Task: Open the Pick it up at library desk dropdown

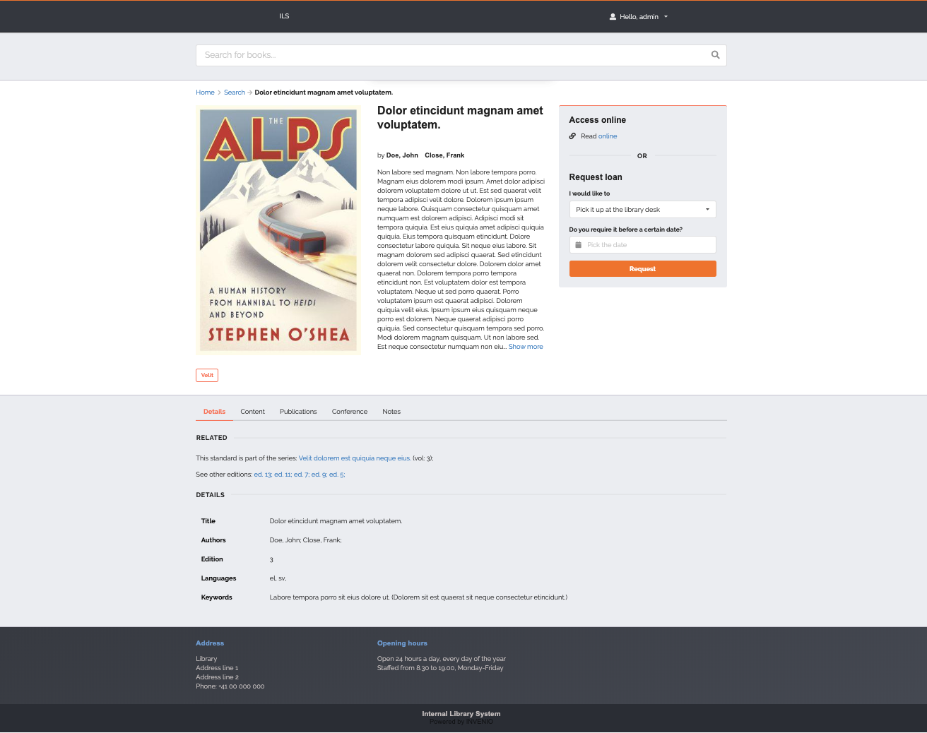Action: (642, 210)
